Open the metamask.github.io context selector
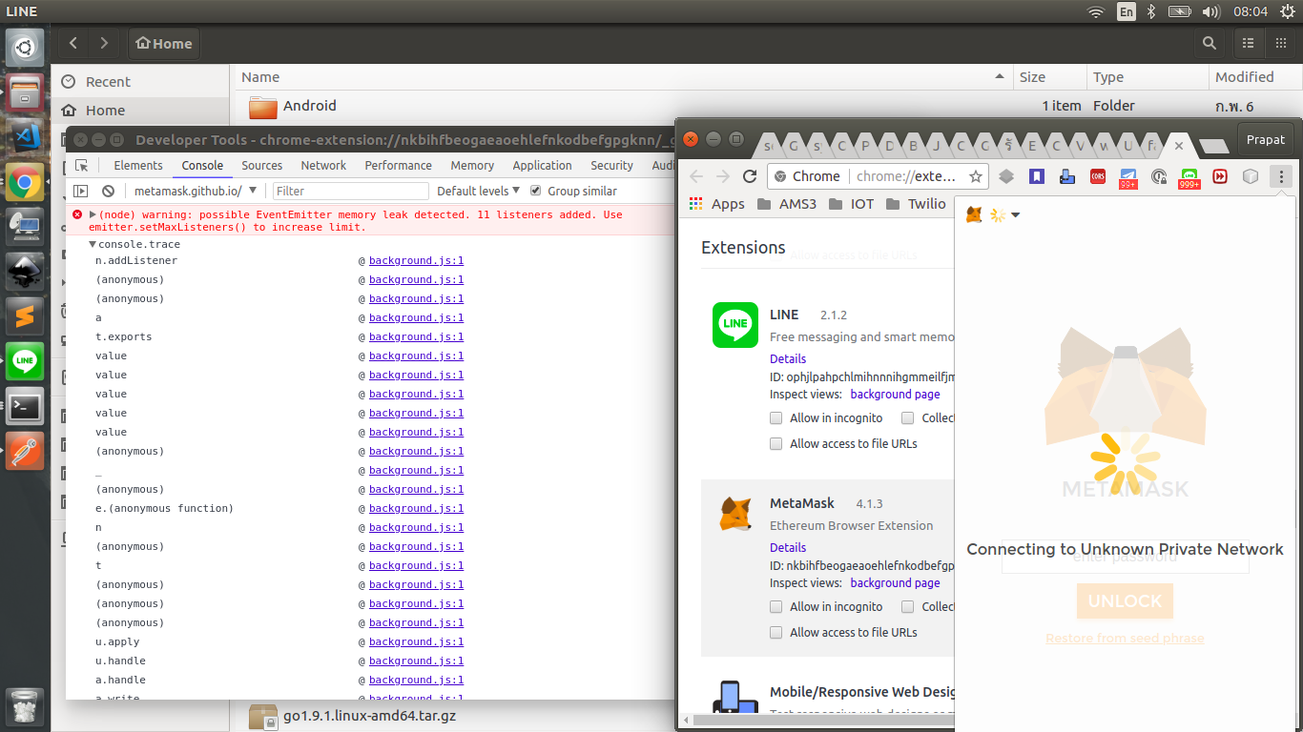The width and height of the screenshot is (1303, 732). click(x=196, y=191)
